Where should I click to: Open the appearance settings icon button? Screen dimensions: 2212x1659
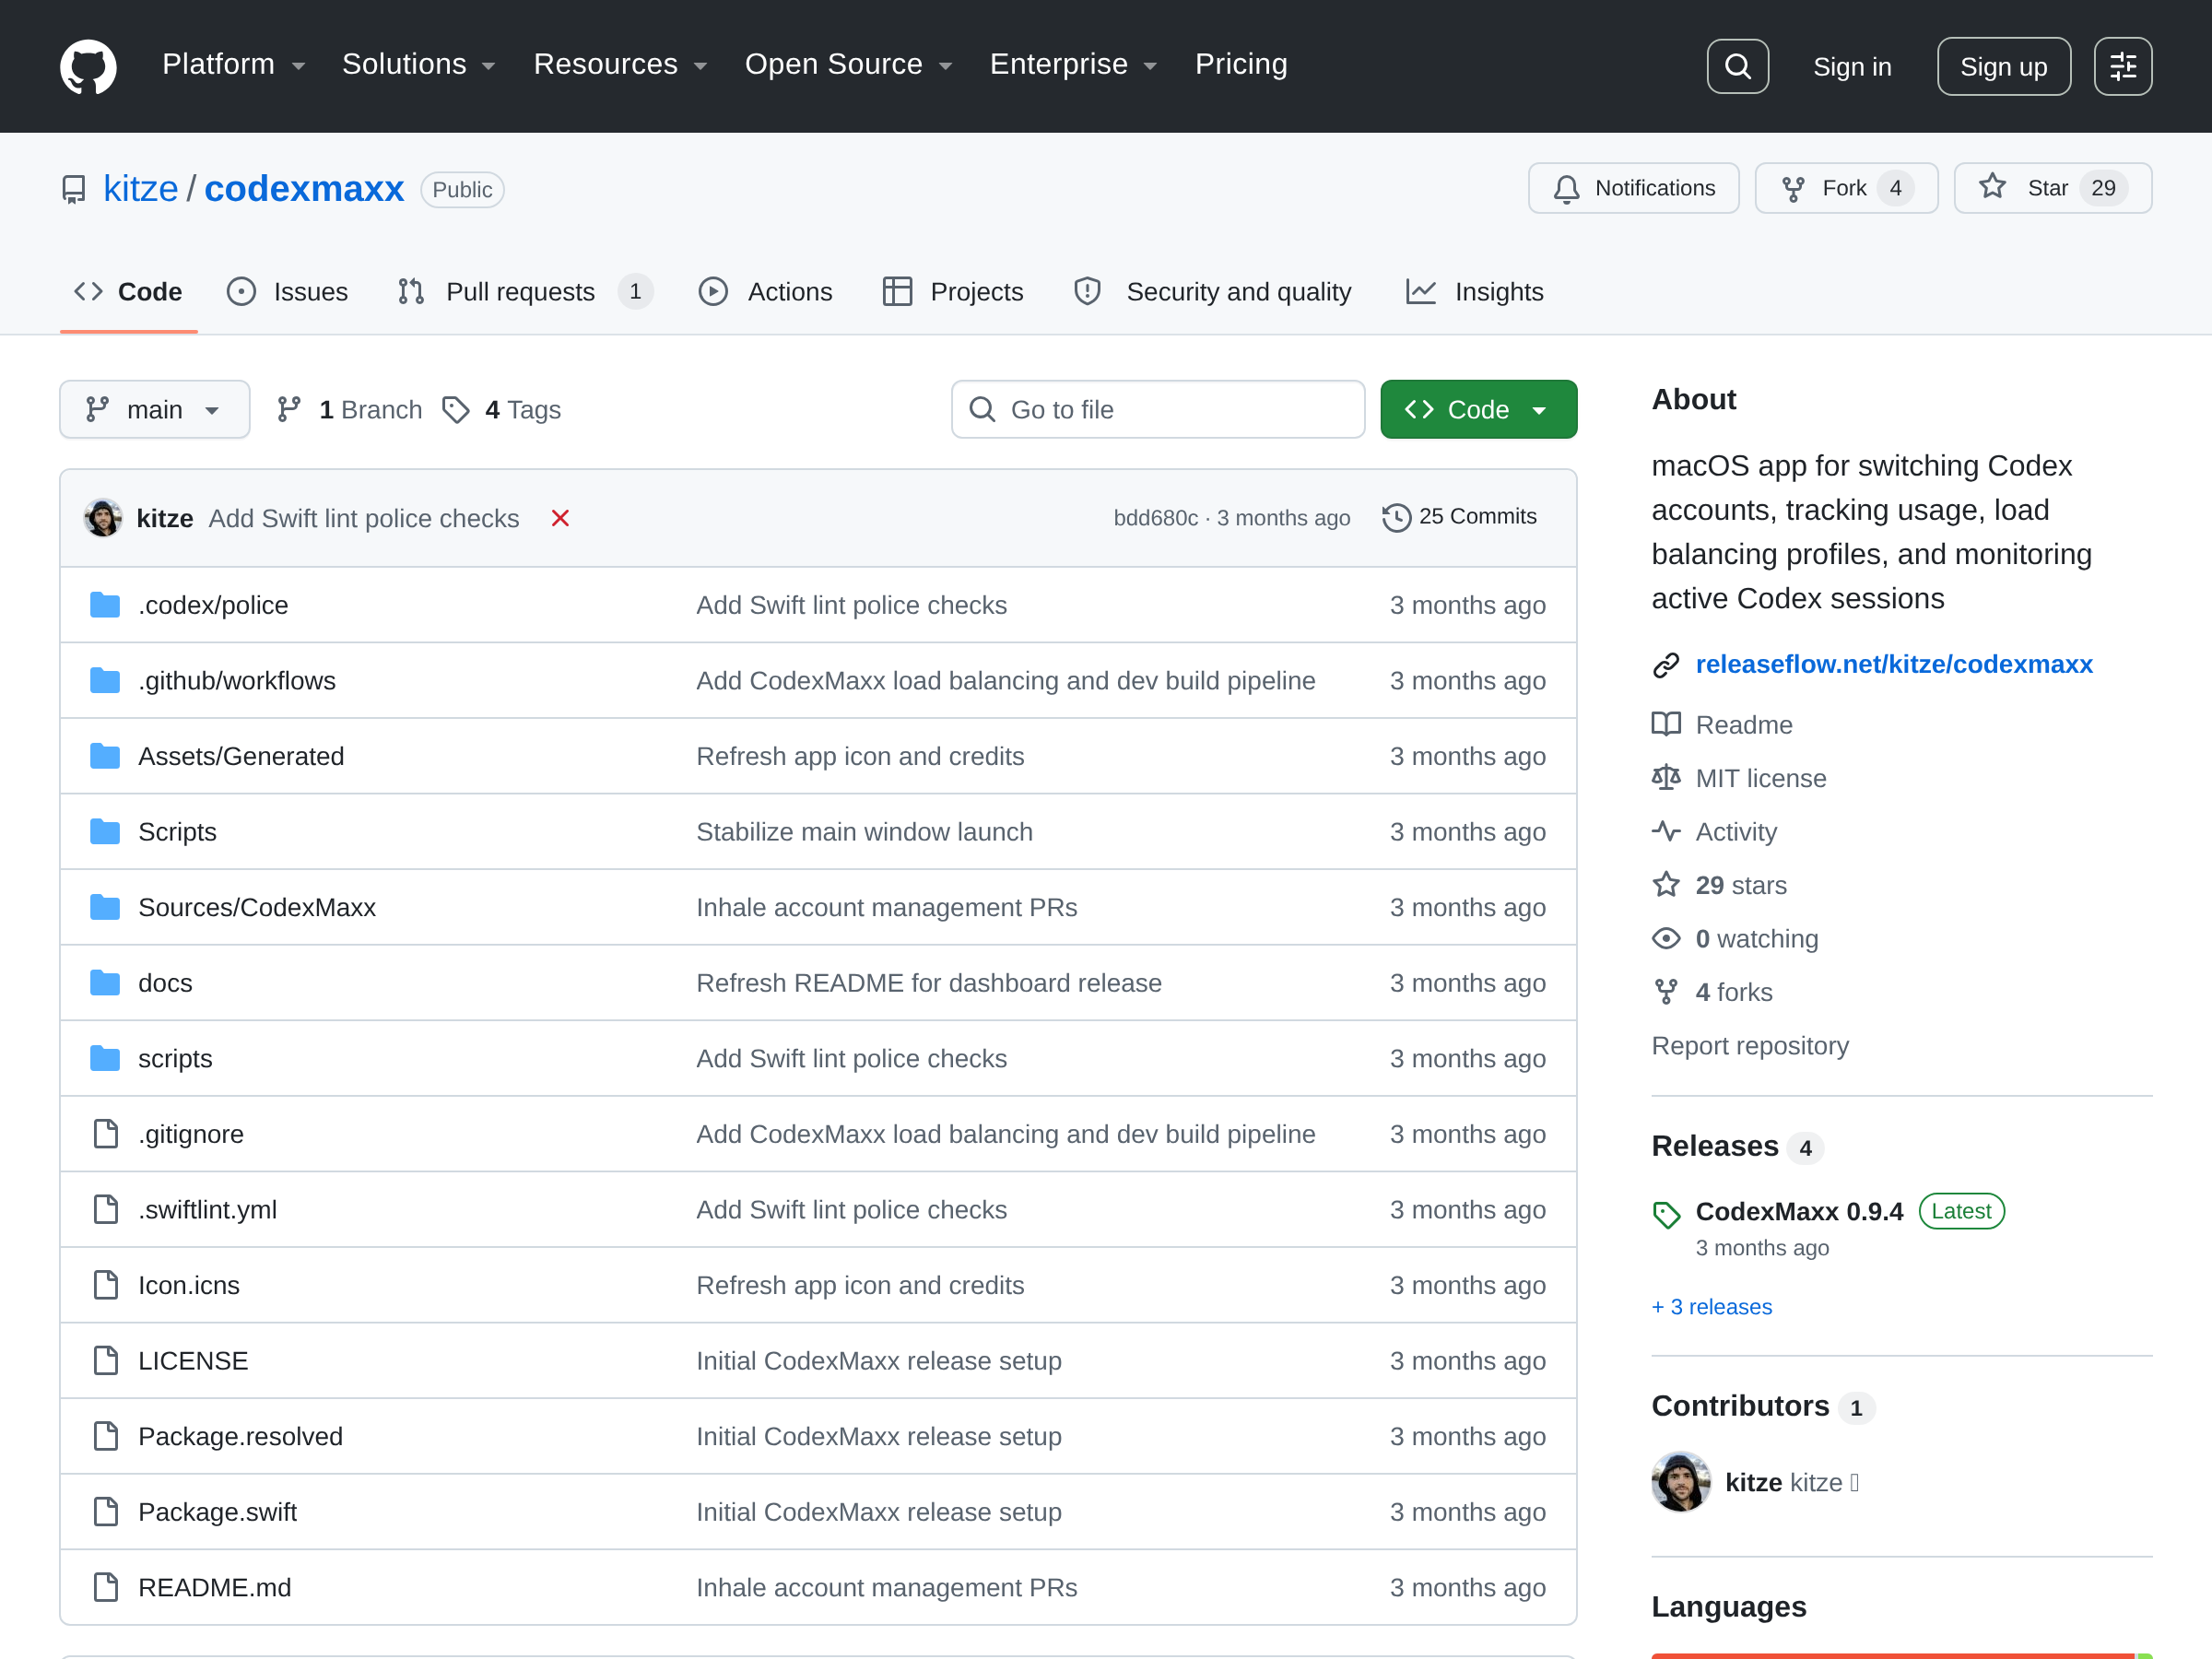pyautogui.click(x=2122, y=66)
